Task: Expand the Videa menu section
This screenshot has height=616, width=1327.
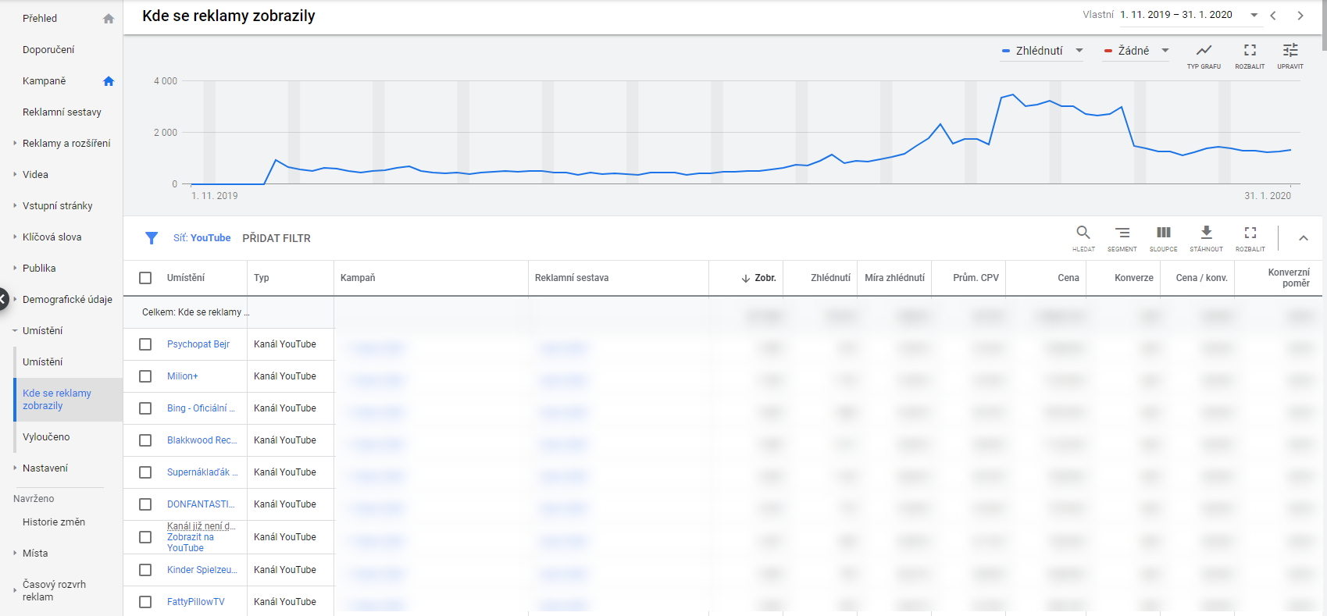Action: click(x=15, y=174)
